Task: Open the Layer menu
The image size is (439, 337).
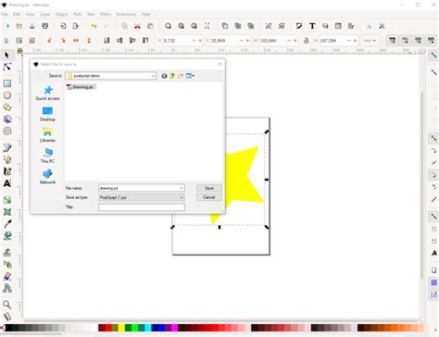Action: click(44, 14)
